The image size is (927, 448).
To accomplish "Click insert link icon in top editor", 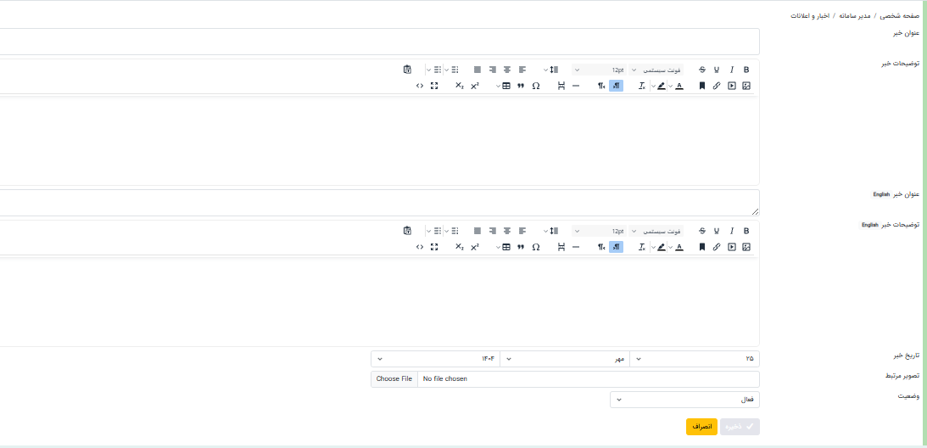I will tap(717, 86).
